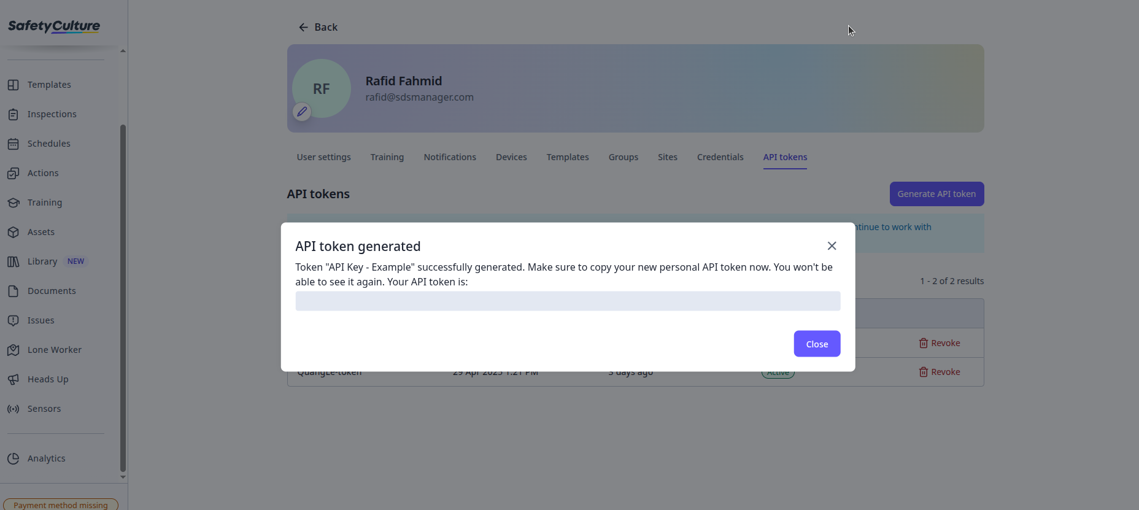Open the User settings tab

(x=323, y=157)
